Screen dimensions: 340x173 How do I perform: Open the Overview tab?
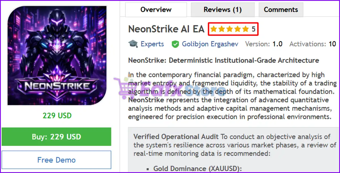point(156,10)
